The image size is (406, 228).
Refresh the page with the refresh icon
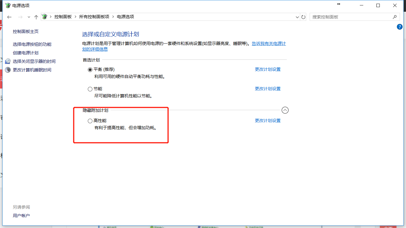click(x=303, y=17)
